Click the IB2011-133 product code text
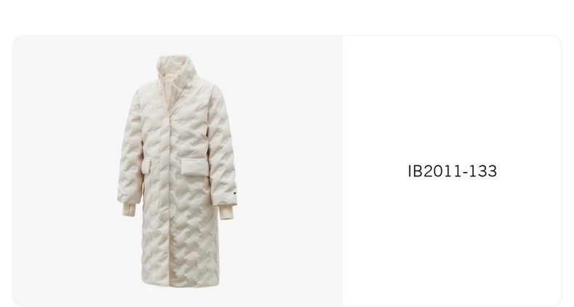The image size is (574, 307). 452,171
